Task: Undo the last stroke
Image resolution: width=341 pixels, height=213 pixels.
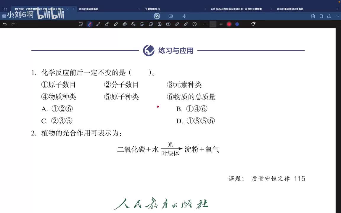Action: (5, 24)
